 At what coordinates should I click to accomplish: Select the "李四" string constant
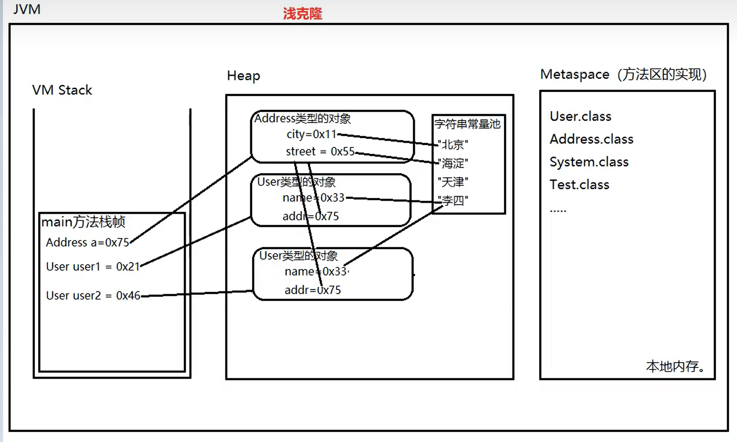pos(453,200)
